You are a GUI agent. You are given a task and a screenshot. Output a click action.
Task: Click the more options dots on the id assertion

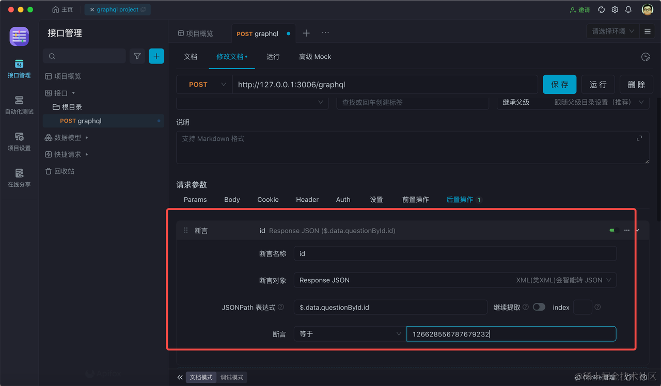(x=626, y=230)
